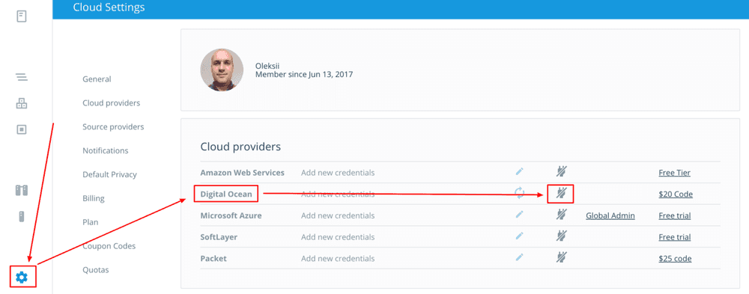Click the single server icon in sidebar
749x294 pixels.
pos(22,217)
